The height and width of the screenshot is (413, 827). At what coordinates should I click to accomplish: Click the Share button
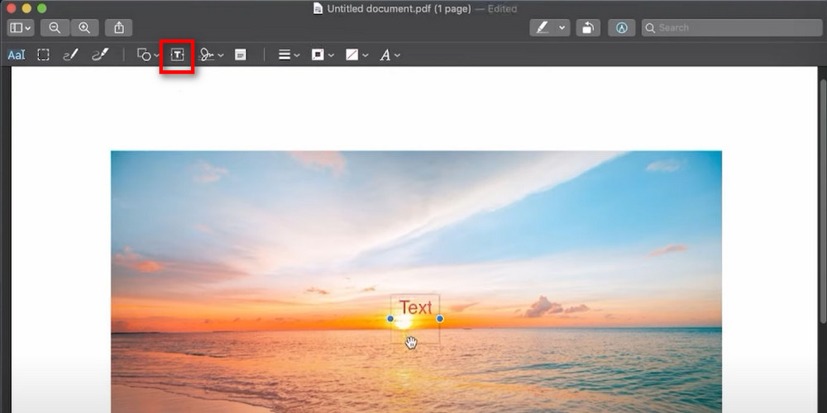(118, 28)
